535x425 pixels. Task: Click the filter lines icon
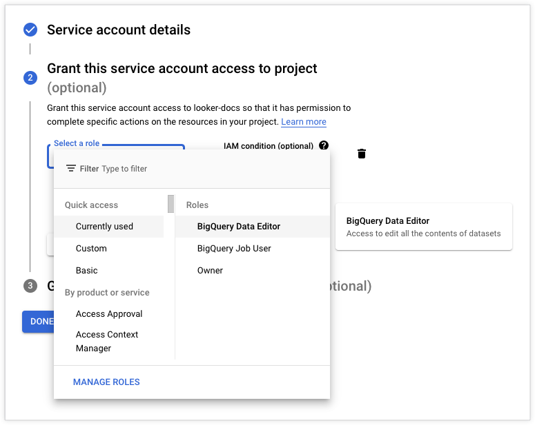(x=70, y=169)
